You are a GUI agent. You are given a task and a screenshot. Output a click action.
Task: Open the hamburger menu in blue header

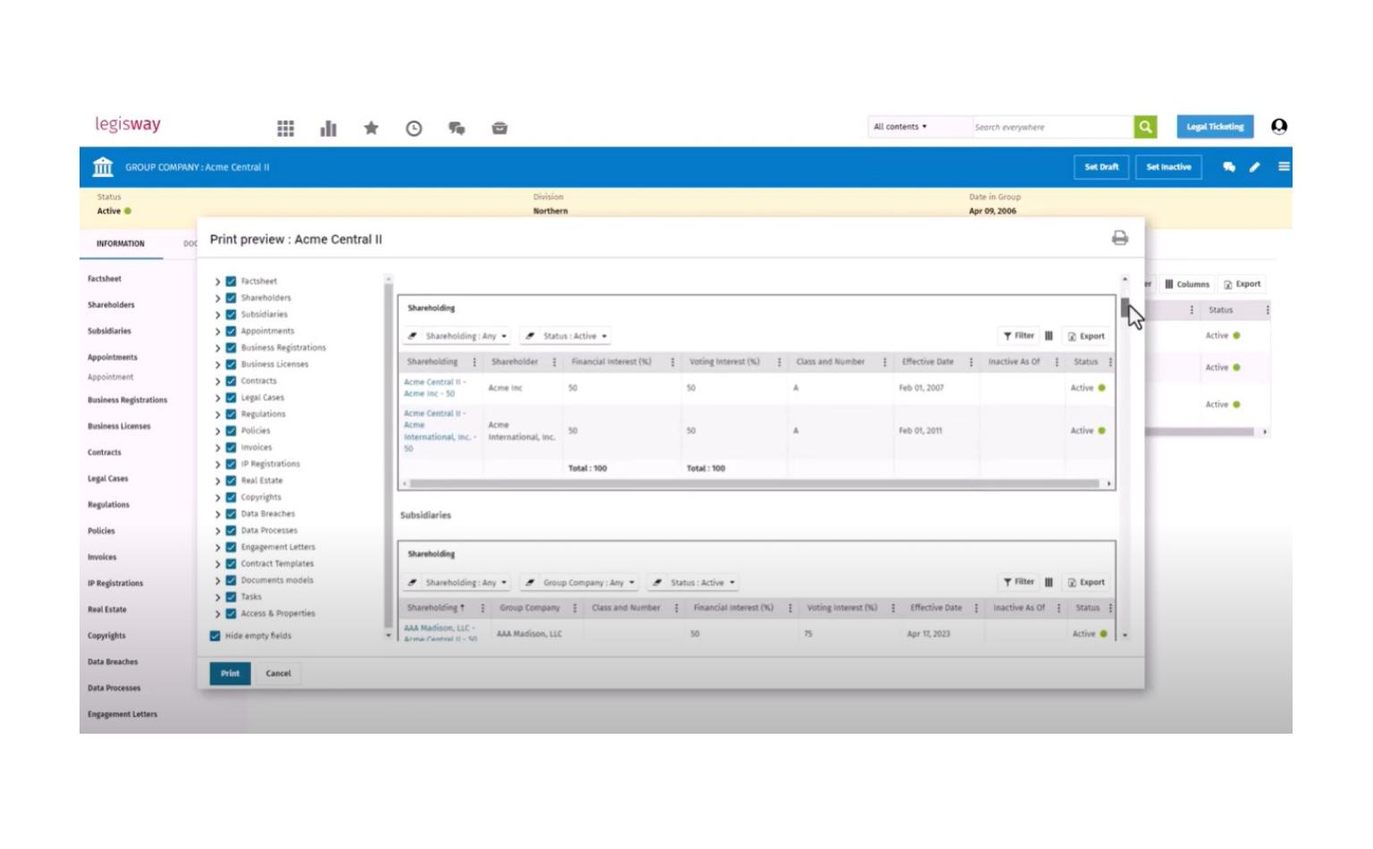(1284, 166)
